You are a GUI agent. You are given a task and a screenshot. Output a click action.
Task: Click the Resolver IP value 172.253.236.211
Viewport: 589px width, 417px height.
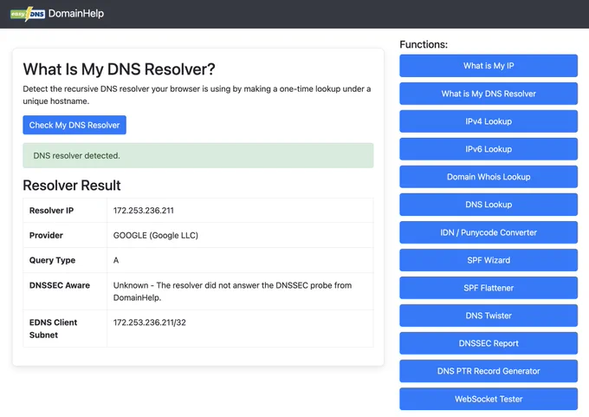click(144, 211)
